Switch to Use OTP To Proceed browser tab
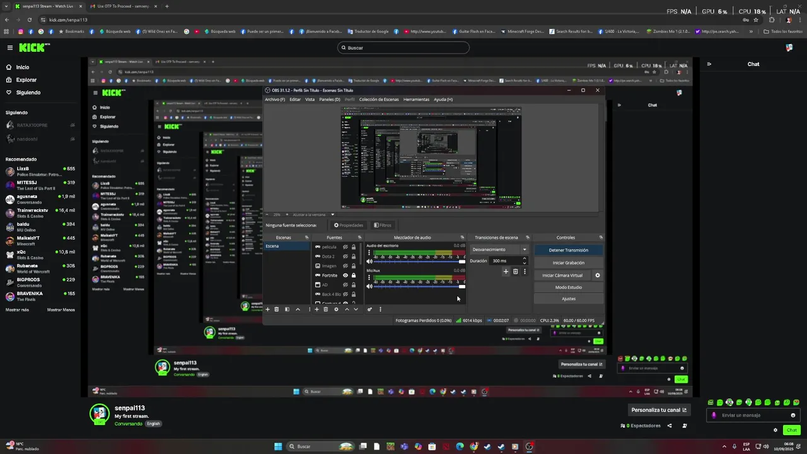 coord(124,6)
